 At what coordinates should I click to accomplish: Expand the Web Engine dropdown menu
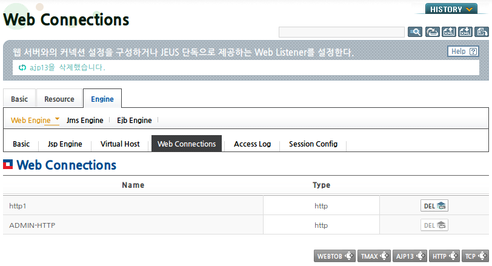coord(35,120)
